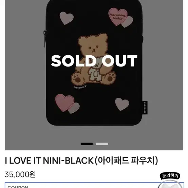Click the 문의하기 speech bubble icon
The image size is (188, 188).
(170, 176)
